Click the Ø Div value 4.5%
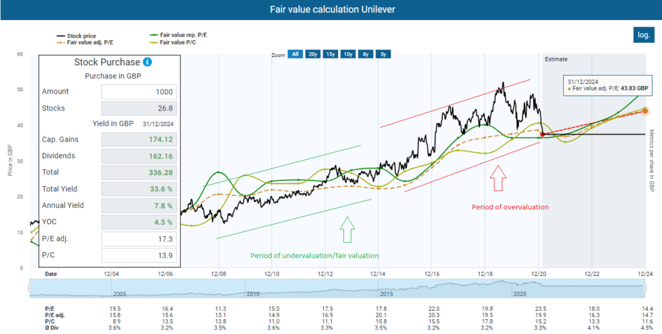The height and width of the screenshot is (334, 662). click(646, 328)
